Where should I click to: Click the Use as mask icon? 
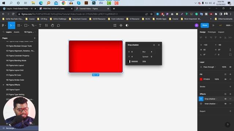tap(127, 25)
